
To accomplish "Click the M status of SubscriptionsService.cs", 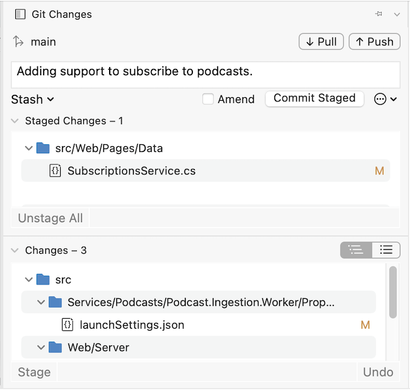I will [379, 171].
